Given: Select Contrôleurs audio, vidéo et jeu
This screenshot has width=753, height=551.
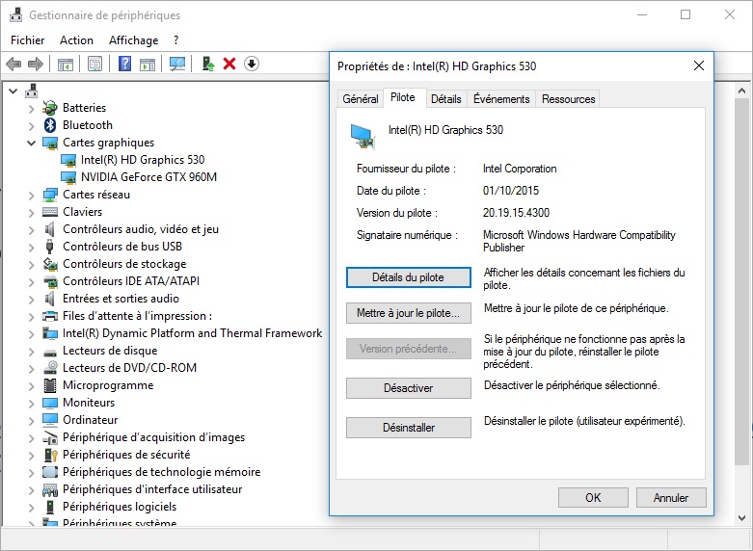Looking at the screenshot, I should [x=141, y=229].
